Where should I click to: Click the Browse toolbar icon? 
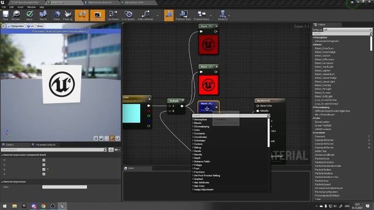(16, 15)
